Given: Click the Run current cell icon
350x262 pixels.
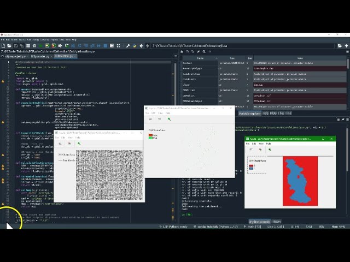Looking at the screenshot, I should 47,46.
